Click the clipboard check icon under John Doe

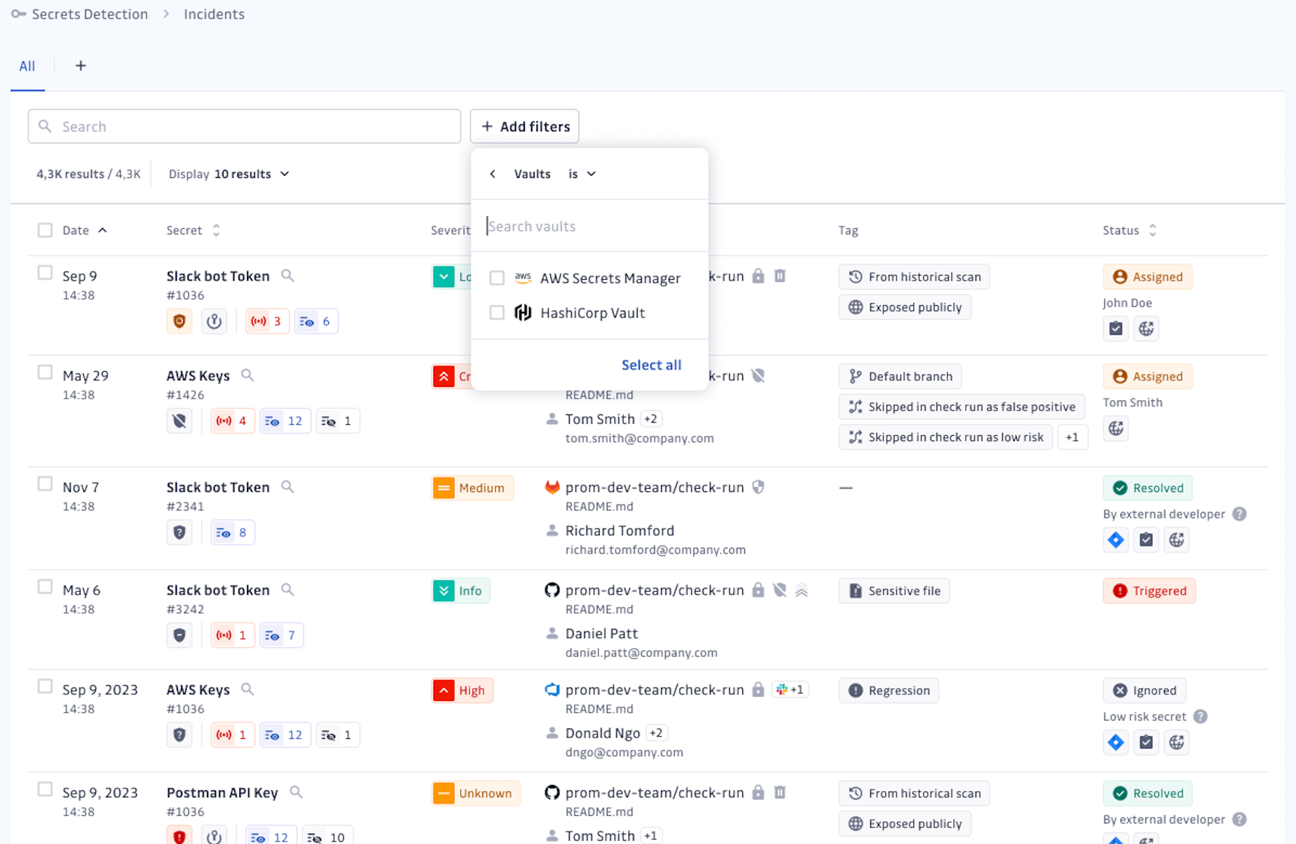pyautogui.click(x=1116, y=329)
